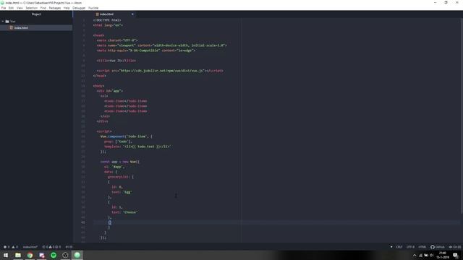Change the CRLF line ending setting
Image resolution: width=463 pixels, height=260 pixels.
pos(399,247)
